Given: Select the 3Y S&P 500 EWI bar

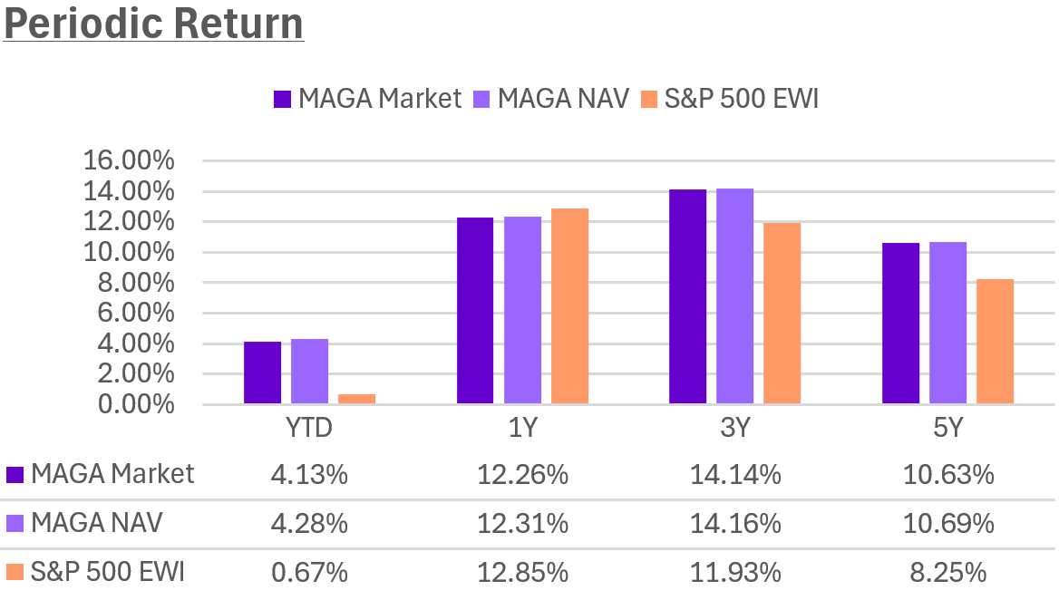Looking at the screenshot, I should (x=782, y=313).
